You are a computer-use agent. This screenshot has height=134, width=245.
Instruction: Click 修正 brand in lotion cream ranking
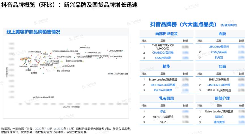(x=163, y=111)
